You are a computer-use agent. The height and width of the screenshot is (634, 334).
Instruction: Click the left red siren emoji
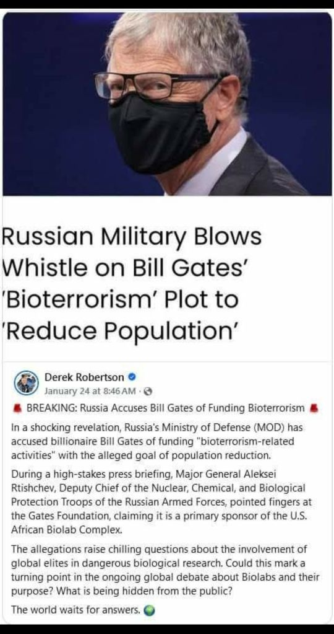tap(17, 408)
